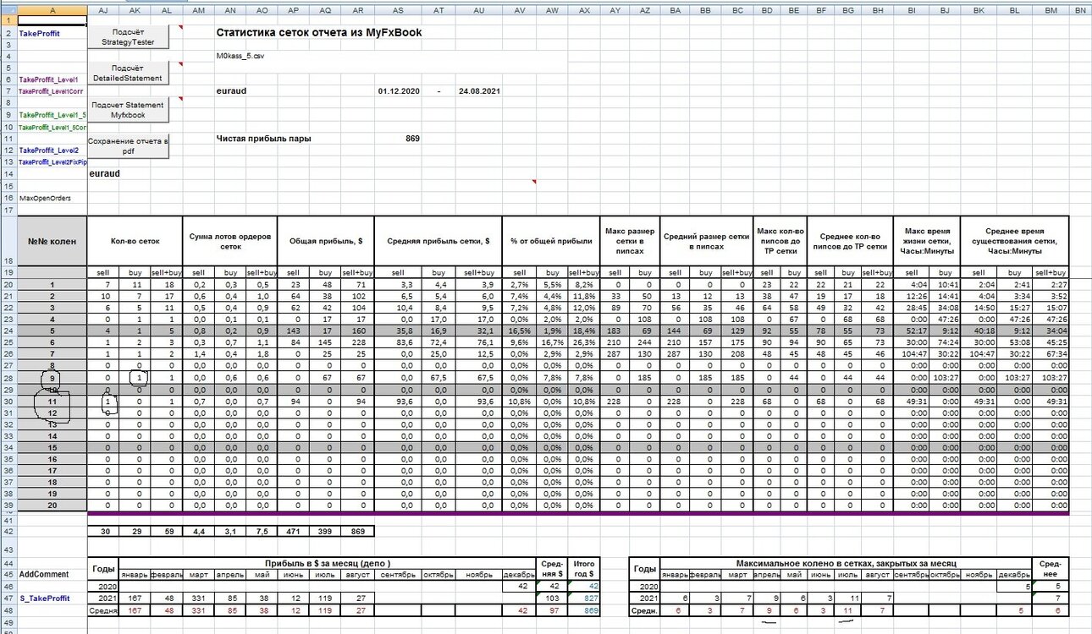Select column AS header

399,9
